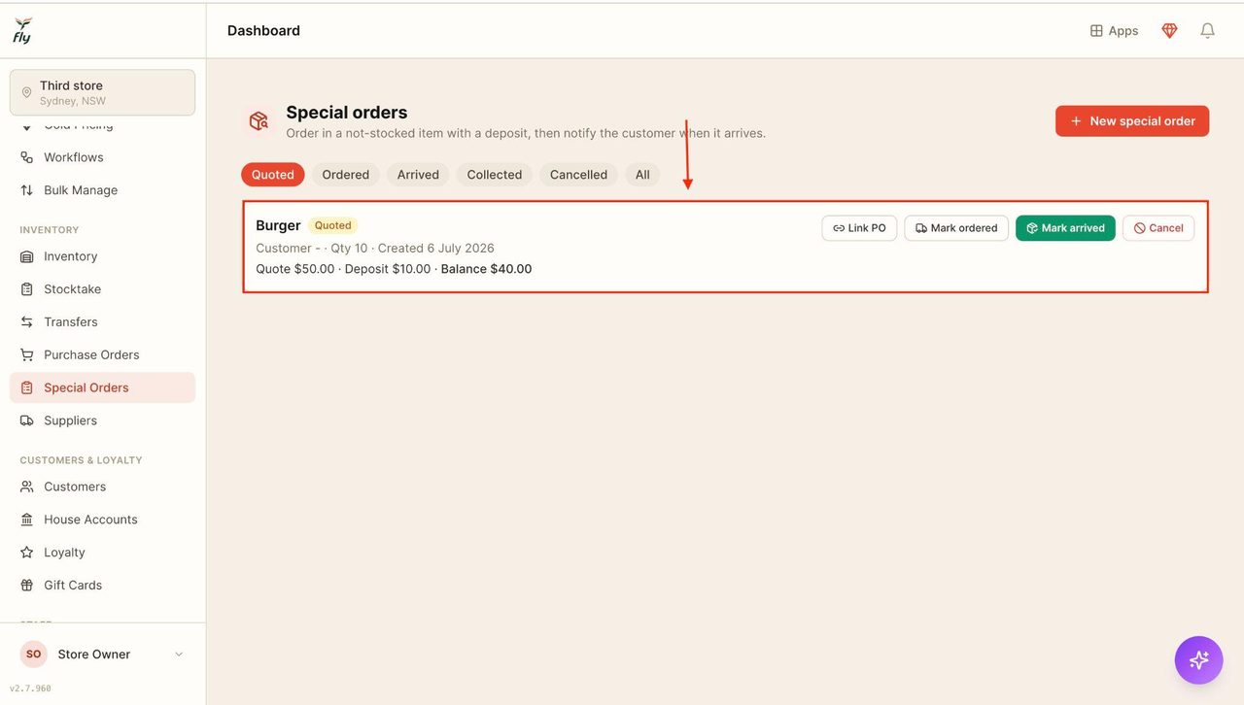Click the link chain icon in Link PO

[x=839, y=228]
